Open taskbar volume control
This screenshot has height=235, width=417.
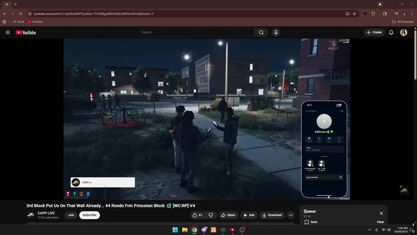(x=389, y=230)
